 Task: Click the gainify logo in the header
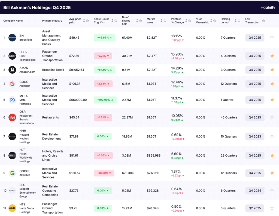coord(268,8)
